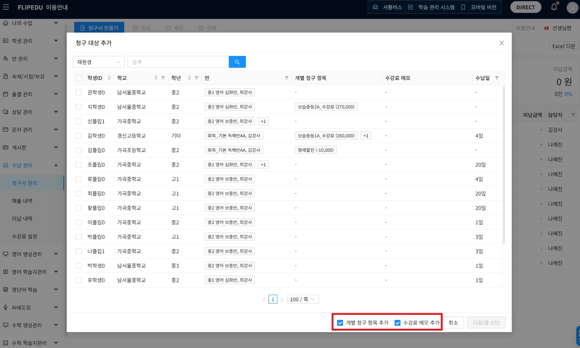This screenshot has height=348, width=580.
Task: Open 미납 내역 in sidebar
Action: 22,218
